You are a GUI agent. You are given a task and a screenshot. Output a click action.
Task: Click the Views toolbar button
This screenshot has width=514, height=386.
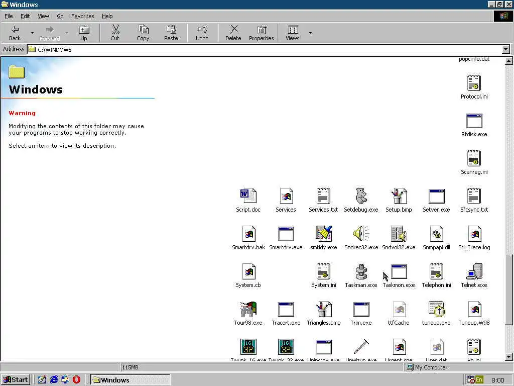[293, 33]
